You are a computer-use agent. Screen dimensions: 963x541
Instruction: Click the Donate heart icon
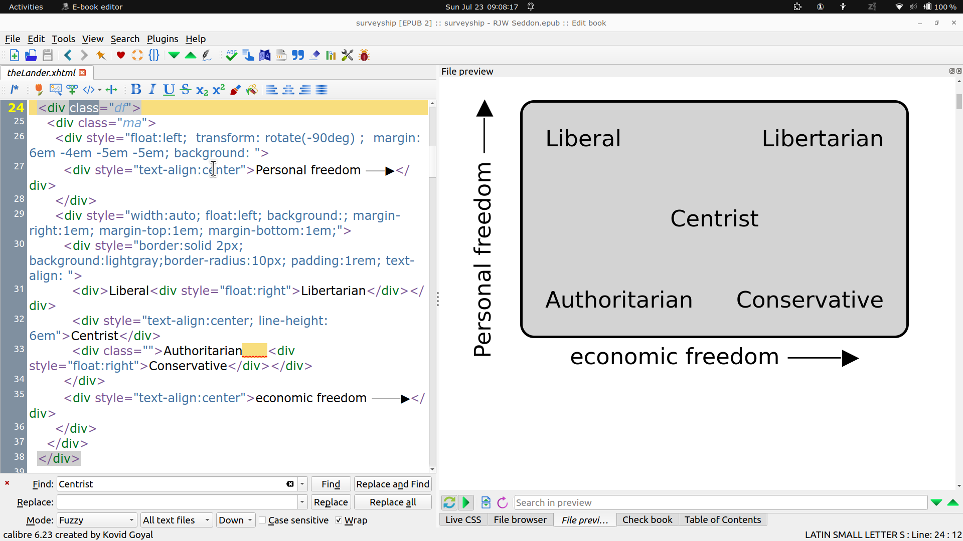pos(120,55)
